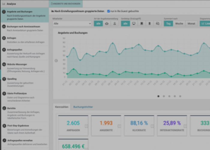Click the previous arrow left of chart
The height and width of the screenshot is (150, 210).
pos(56,61)
